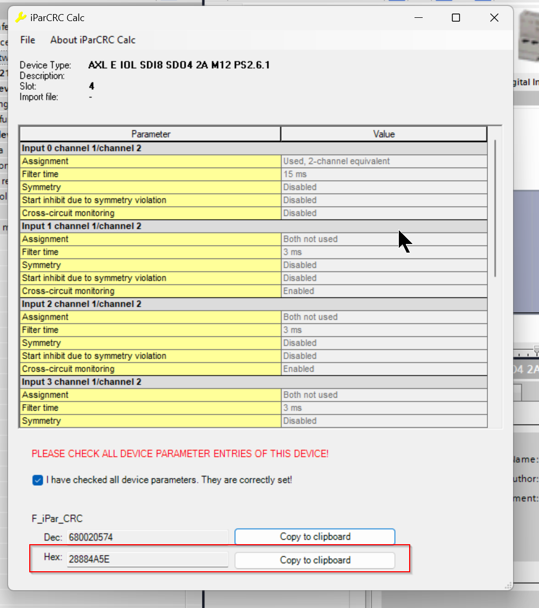Click the Parameter column header
Image resolution: width=539 pixels, height=608 pixels.
pos(150,134)
